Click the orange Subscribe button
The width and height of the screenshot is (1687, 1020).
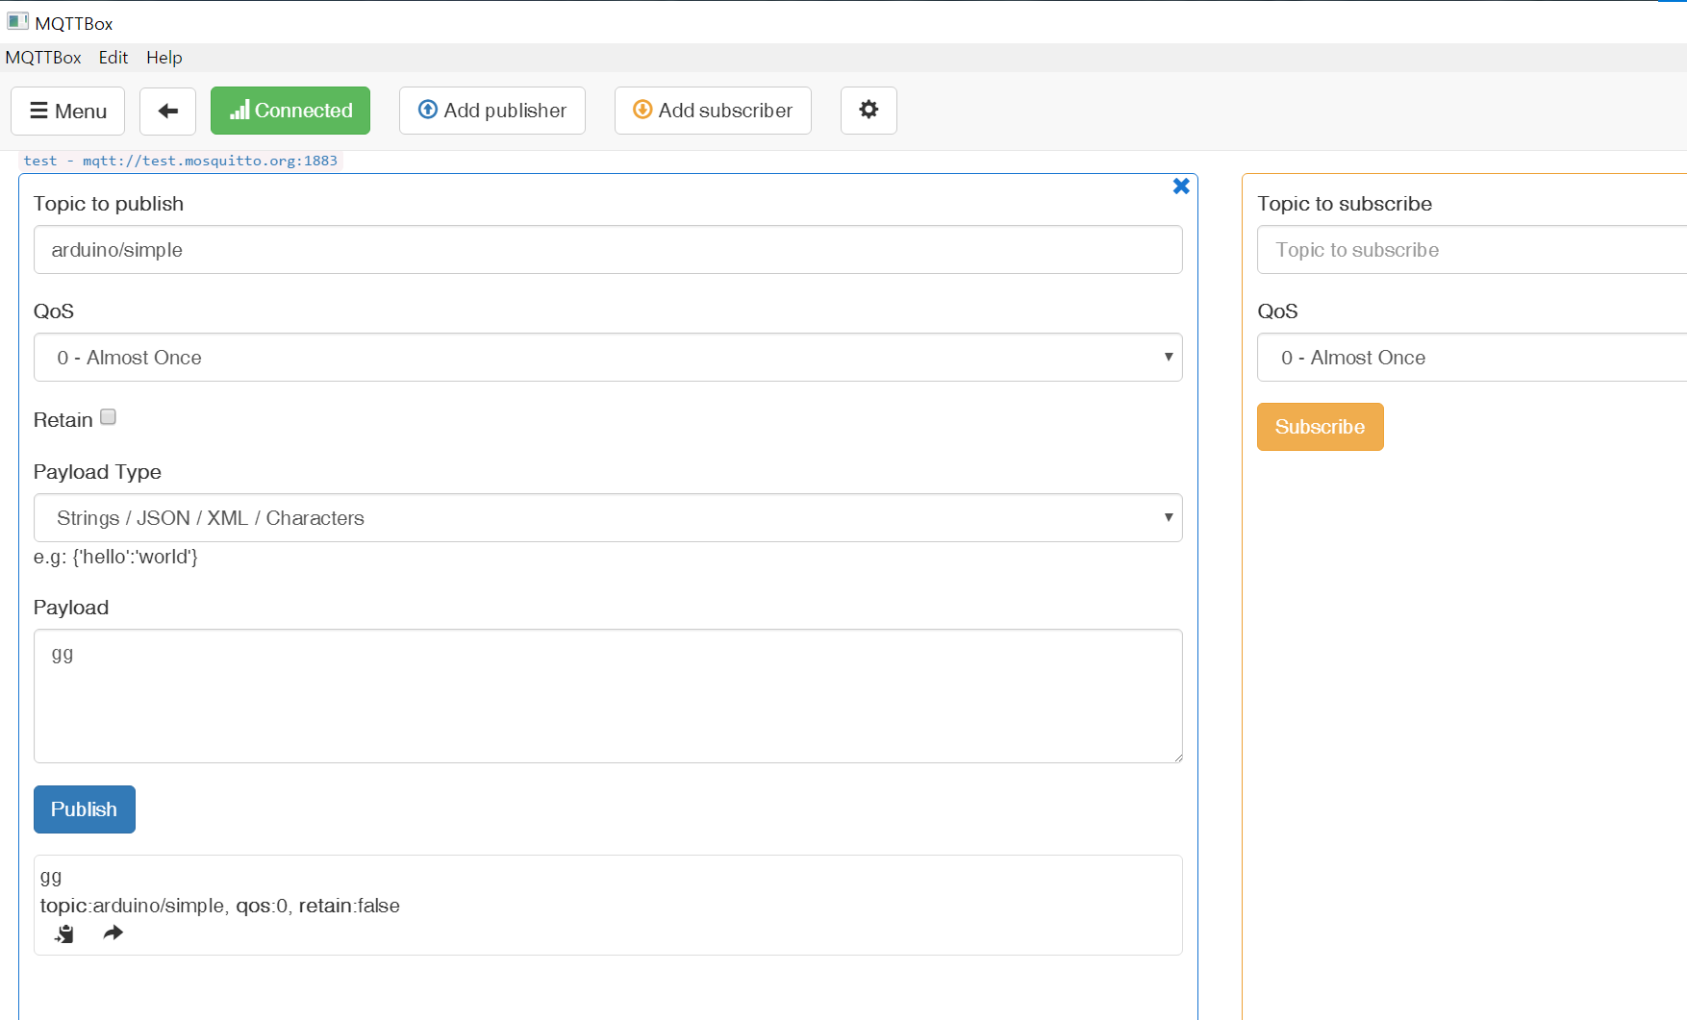point(1320,427)
